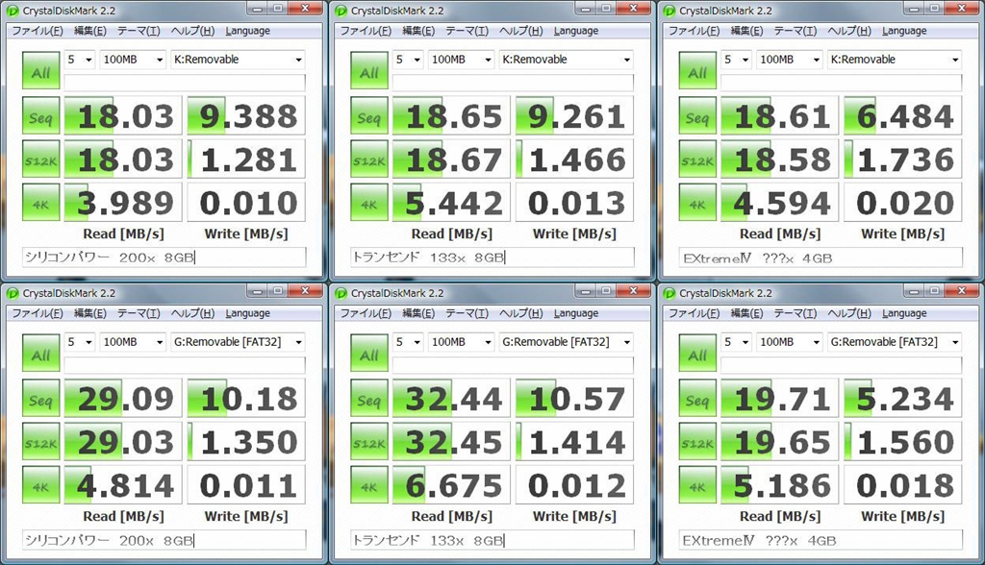
Task: Open 編集(E) menu in Transcend K: window
Action: click(418, 31)
